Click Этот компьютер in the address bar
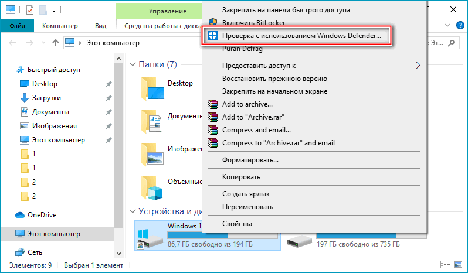Image resolution: width=468 pixels, height=273 pixels. coord(113,43)
